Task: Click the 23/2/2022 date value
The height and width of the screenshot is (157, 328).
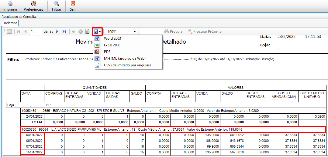Action: pos(286,37)
